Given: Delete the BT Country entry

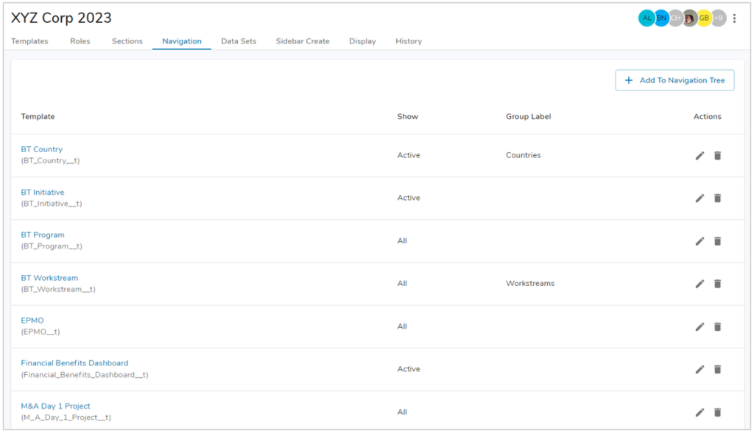Looking at the screenshot, I should click(x=717, y=155).
